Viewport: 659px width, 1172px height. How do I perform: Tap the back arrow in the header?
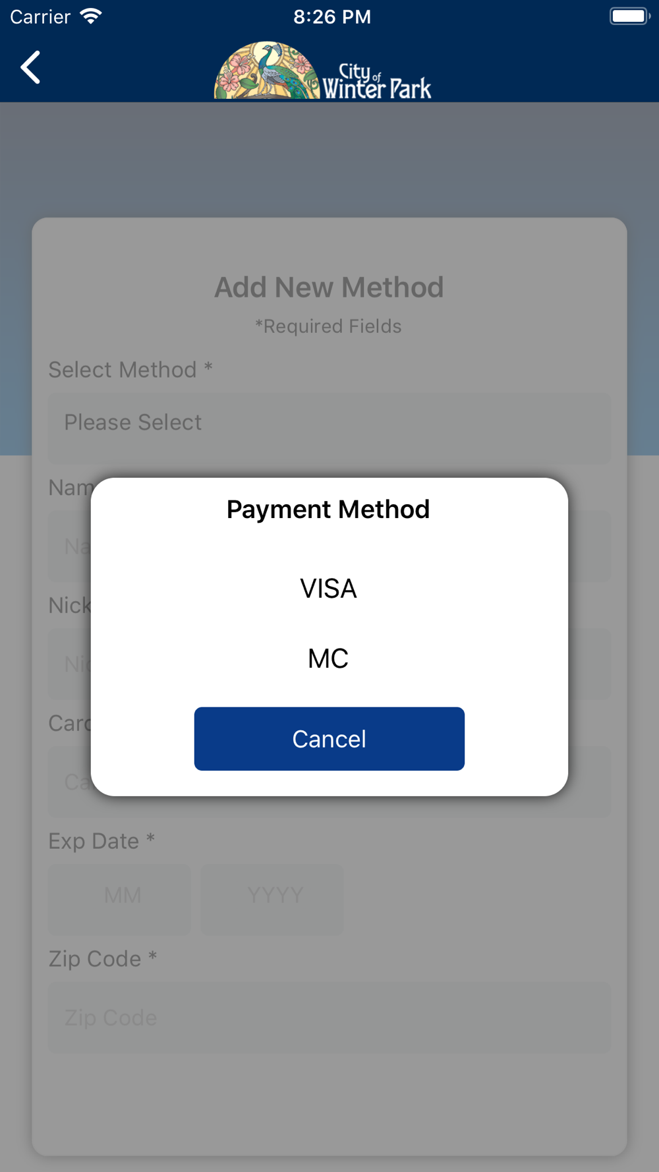coord(30,67)
